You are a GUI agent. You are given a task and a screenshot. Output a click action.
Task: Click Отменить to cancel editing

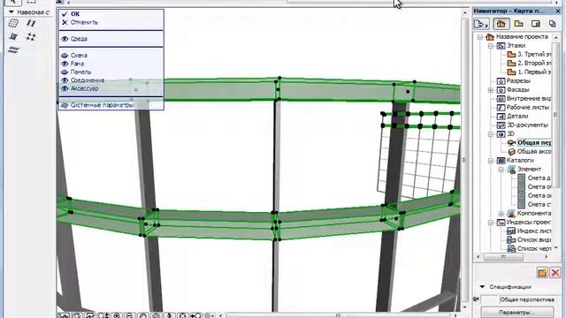click(x=84, y=22)
